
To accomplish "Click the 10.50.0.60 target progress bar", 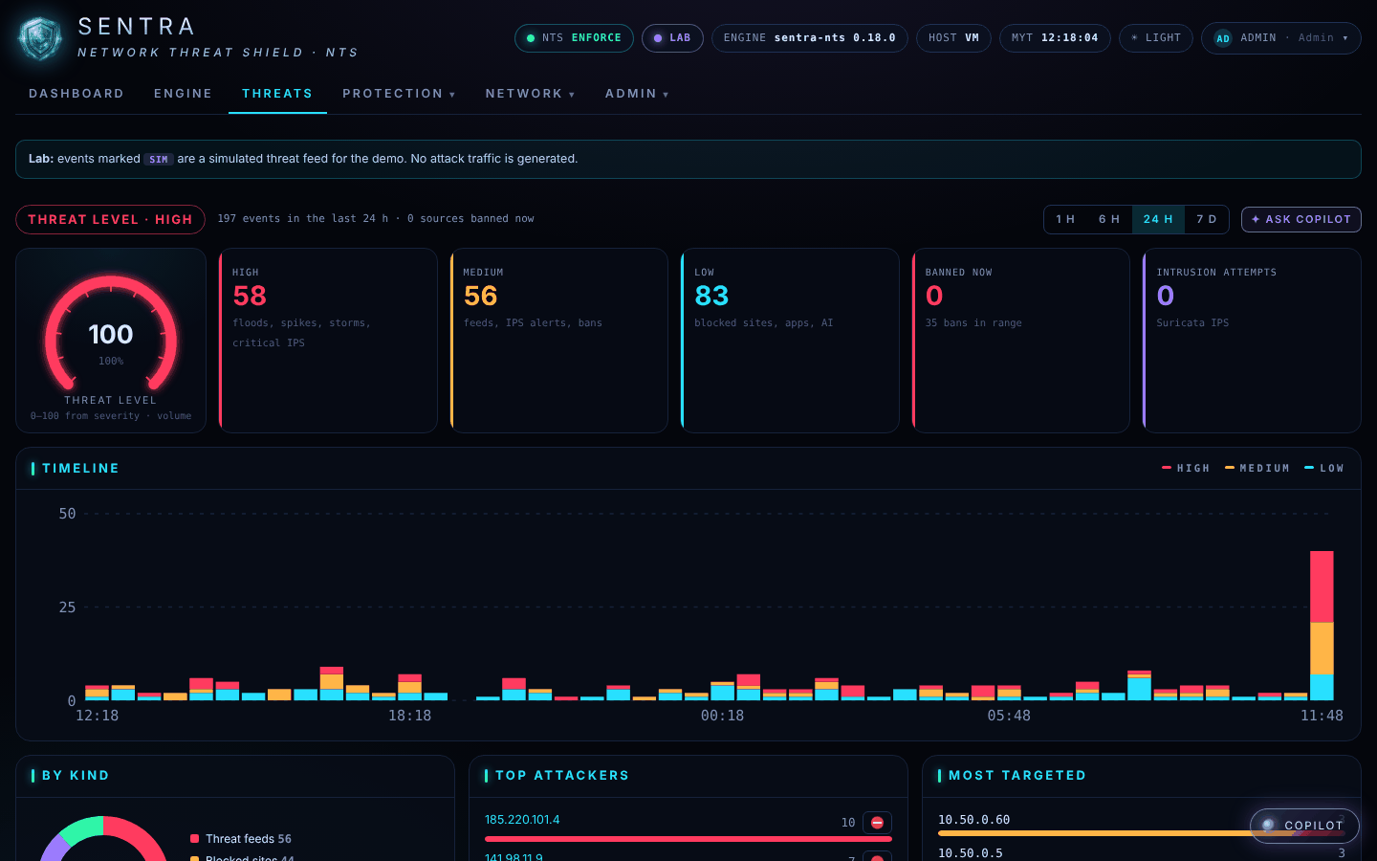I will point(1141,833).
